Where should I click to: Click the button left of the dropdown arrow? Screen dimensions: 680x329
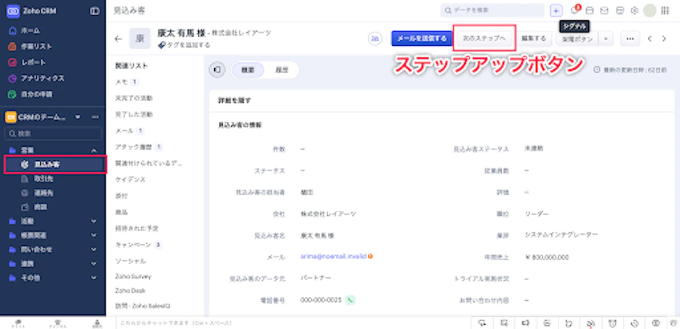tap(577, 39)
